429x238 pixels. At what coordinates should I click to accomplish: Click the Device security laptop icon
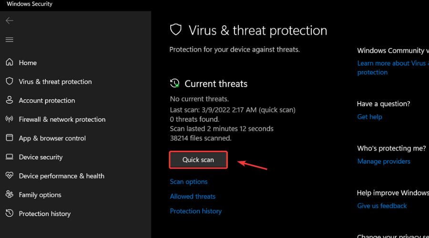pyautogui.click(x=10, y=157)
